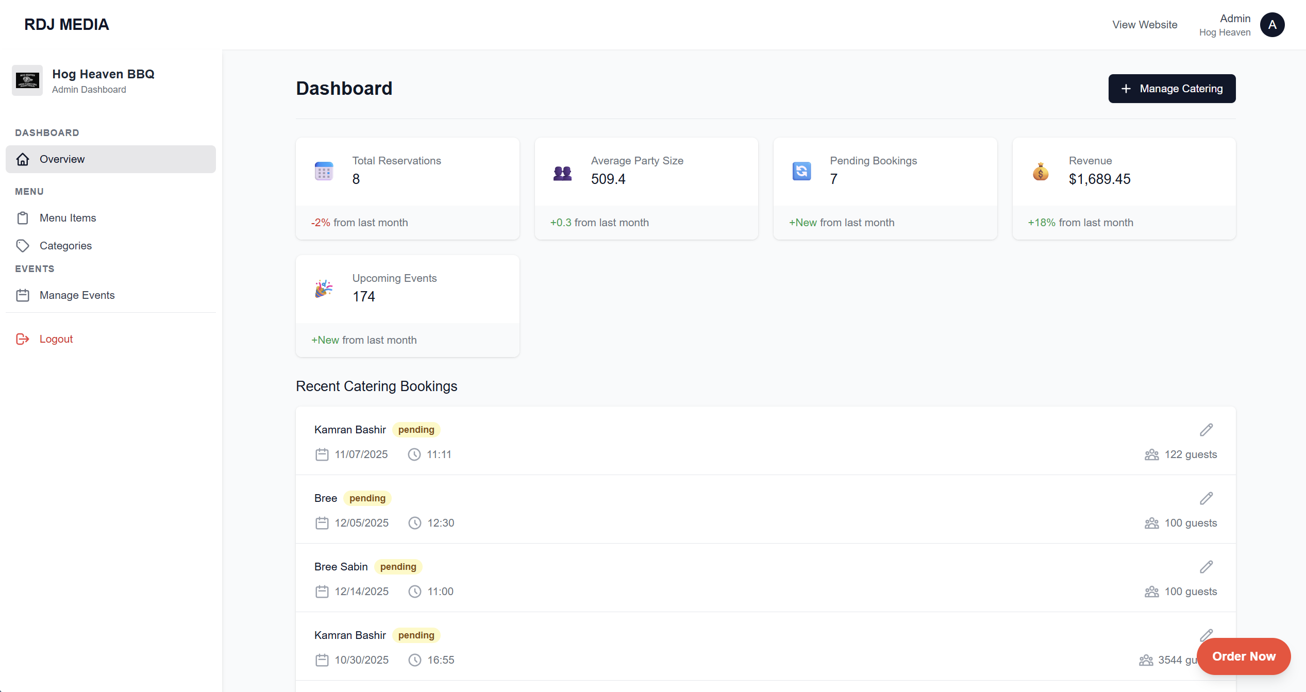Click the plus icon on Manage Catering
This screenshot has width=1306, height=692.
[x=1126, y=88]
